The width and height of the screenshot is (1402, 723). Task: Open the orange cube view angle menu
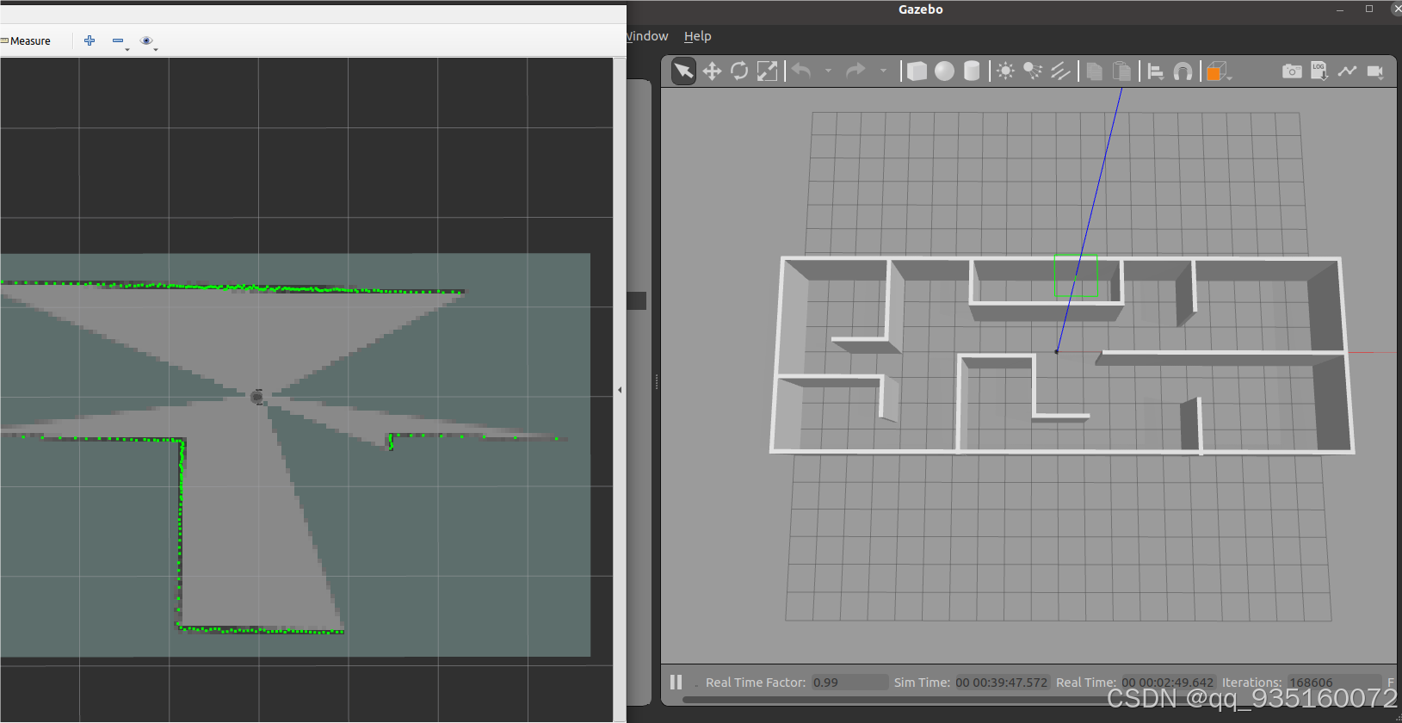pos(1219,71)
